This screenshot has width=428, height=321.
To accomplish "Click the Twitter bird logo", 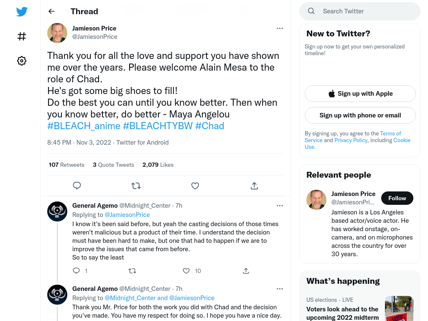I will tap(22, 11).
